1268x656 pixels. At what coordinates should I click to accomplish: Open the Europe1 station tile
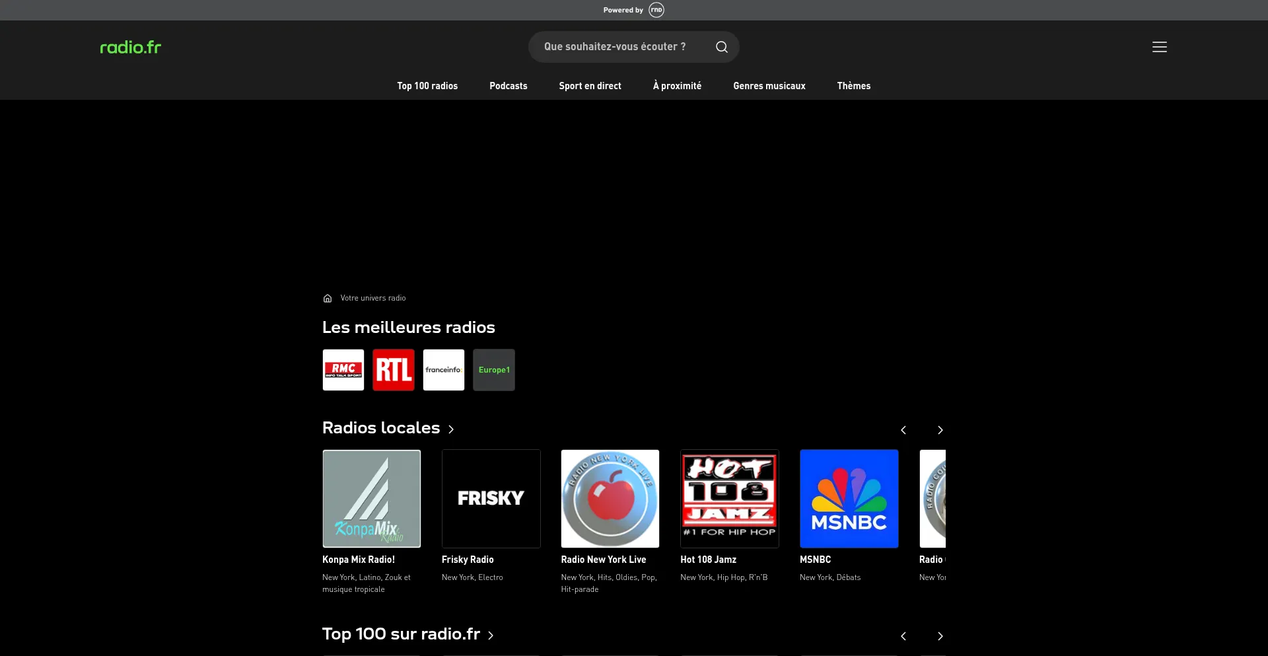(x=494, y=370)
